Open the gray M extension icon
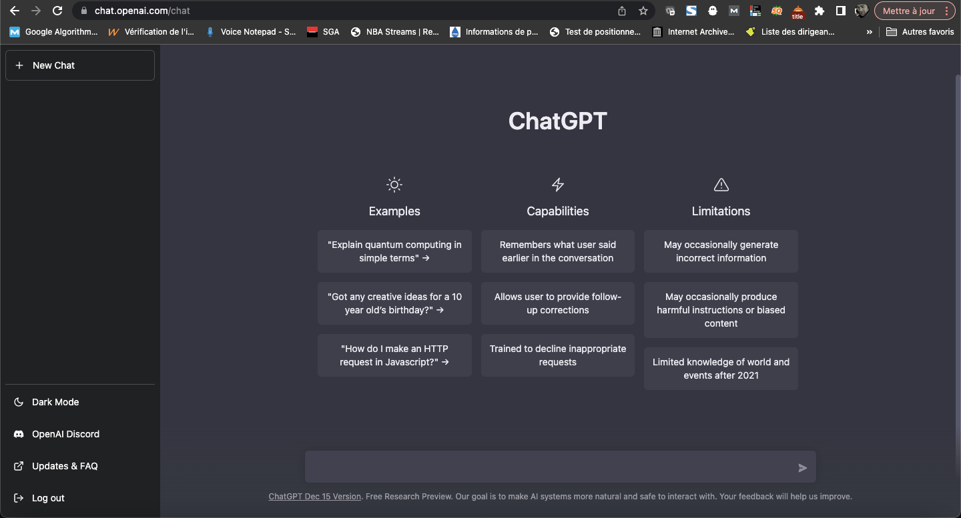 click(x=734, y=11)
